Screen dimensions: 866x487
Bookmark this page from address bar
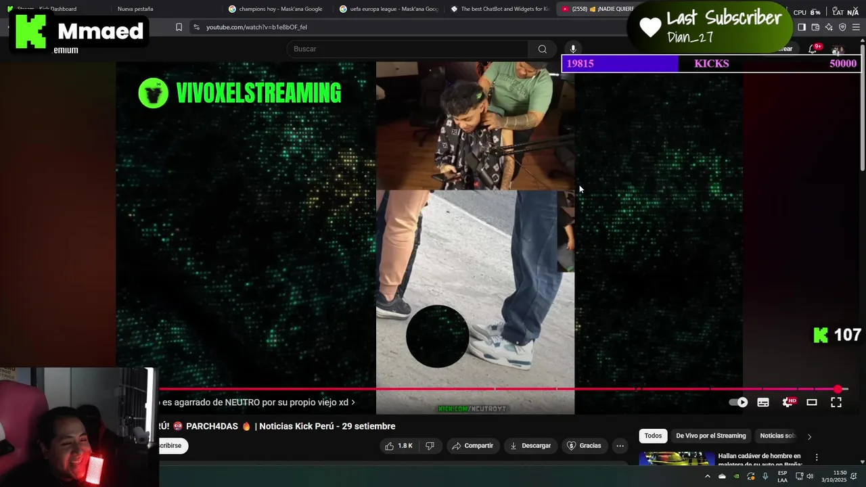coord(179,27)
